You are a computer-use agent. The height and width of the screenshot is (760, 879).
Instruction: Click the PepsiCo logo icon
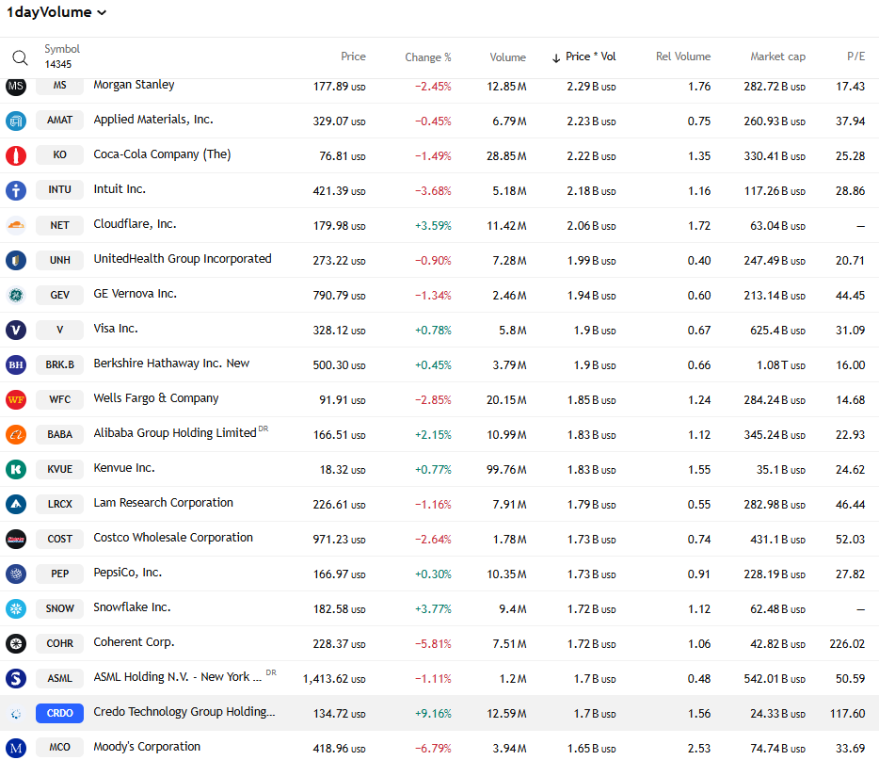click(x=16, y=574)
